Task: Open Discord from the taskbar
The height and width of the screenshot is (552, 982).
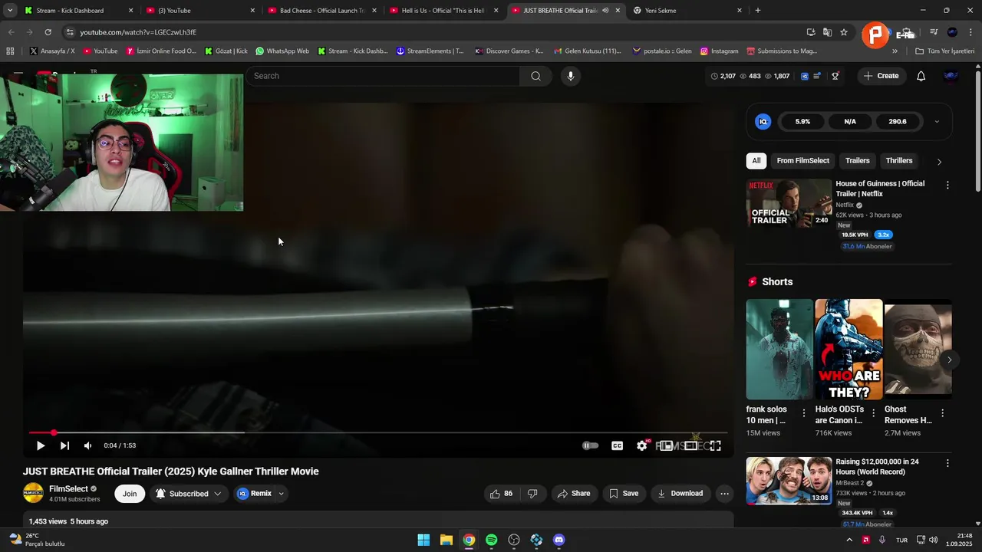Action: tap(559, 540)
